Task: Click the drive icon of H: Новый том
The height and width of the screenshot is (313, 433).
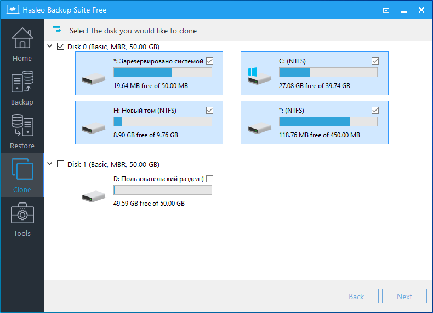Action: pos(94,128)
